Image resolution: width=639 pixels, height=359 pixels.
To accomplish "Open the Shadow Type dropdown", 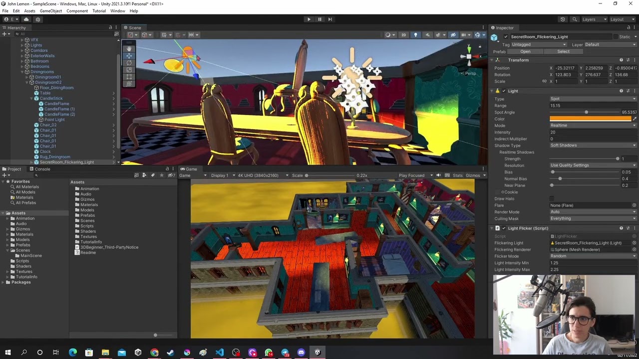I will pyautogui.click(x=593, y=146).
